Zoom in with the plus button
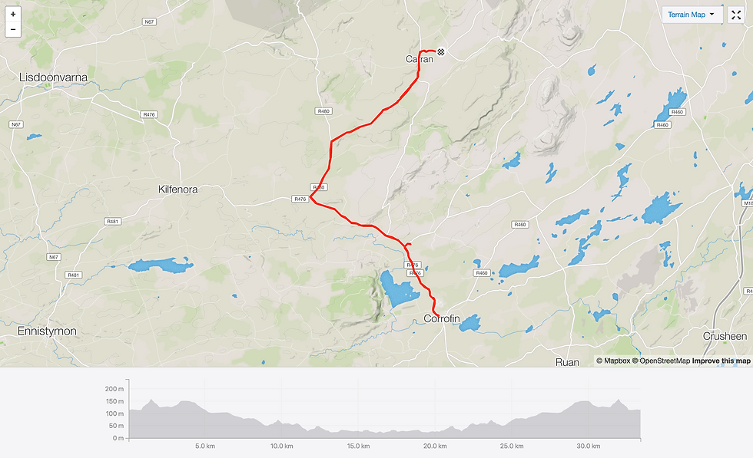Screen dimensions: 753x458 click(13, 15)
